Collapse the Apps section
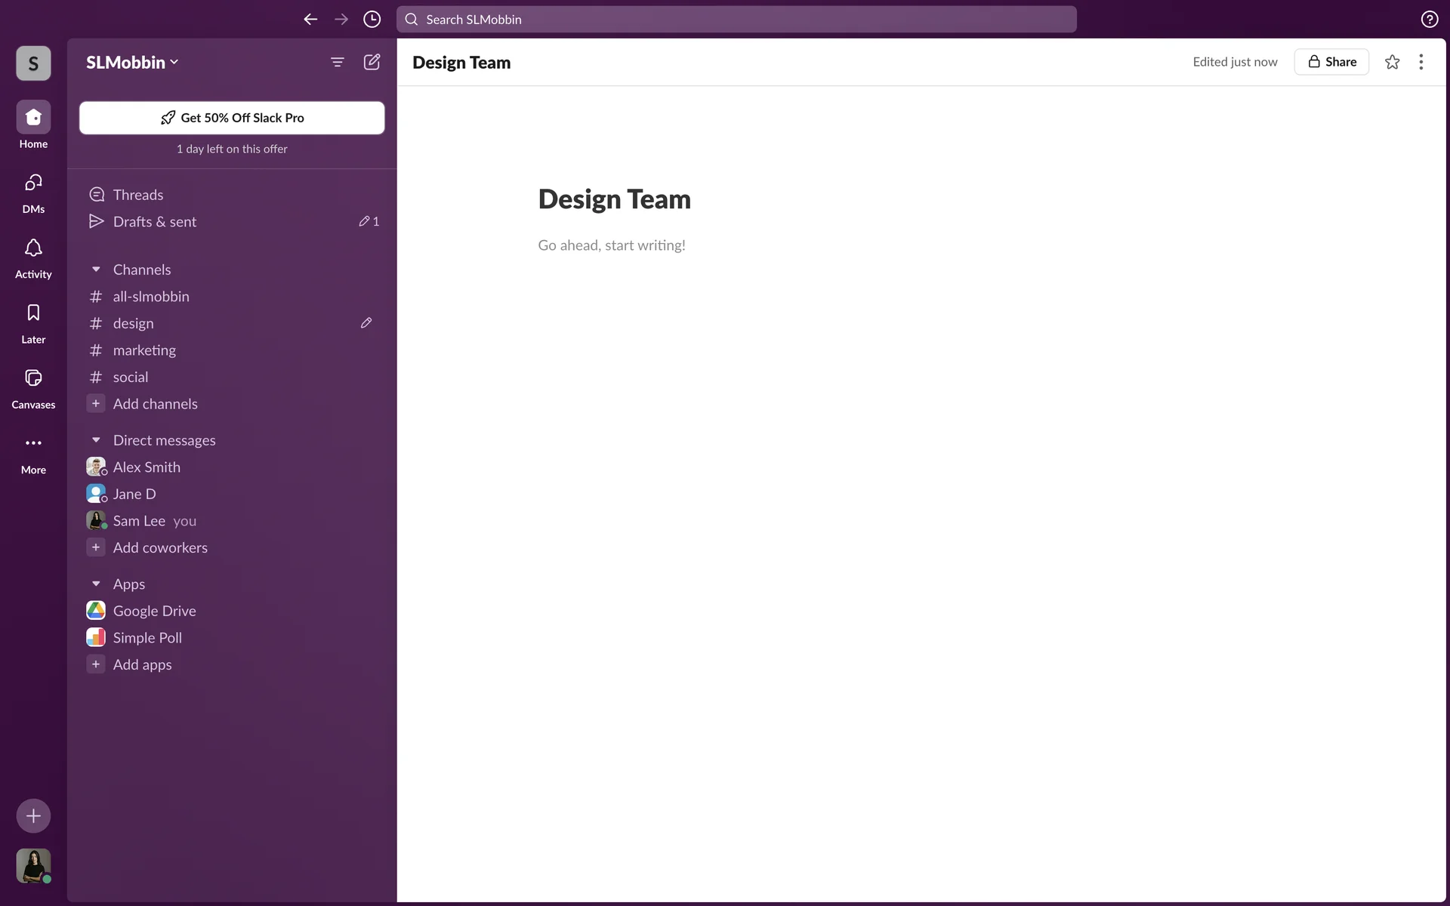This screenshot has width=1450, height=906. (96, 584)
